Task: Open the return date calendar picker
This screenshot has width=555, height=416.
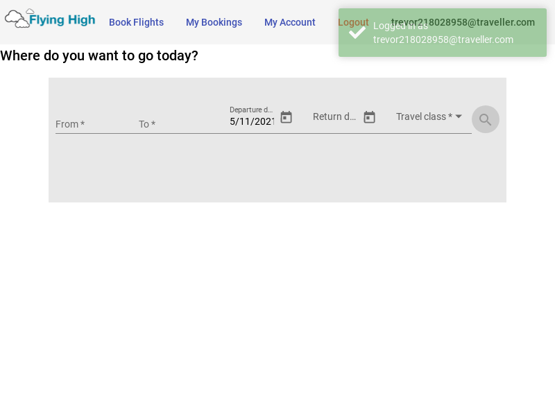Action: tap(369, 117)
